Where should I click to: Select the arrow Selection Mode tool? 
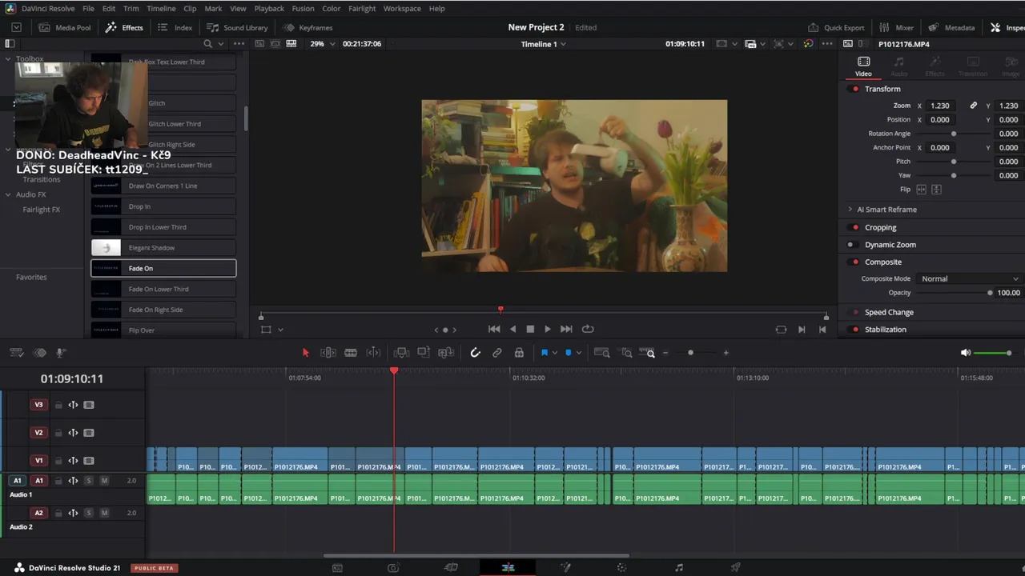pyautogui.click(x=305, y=353)
